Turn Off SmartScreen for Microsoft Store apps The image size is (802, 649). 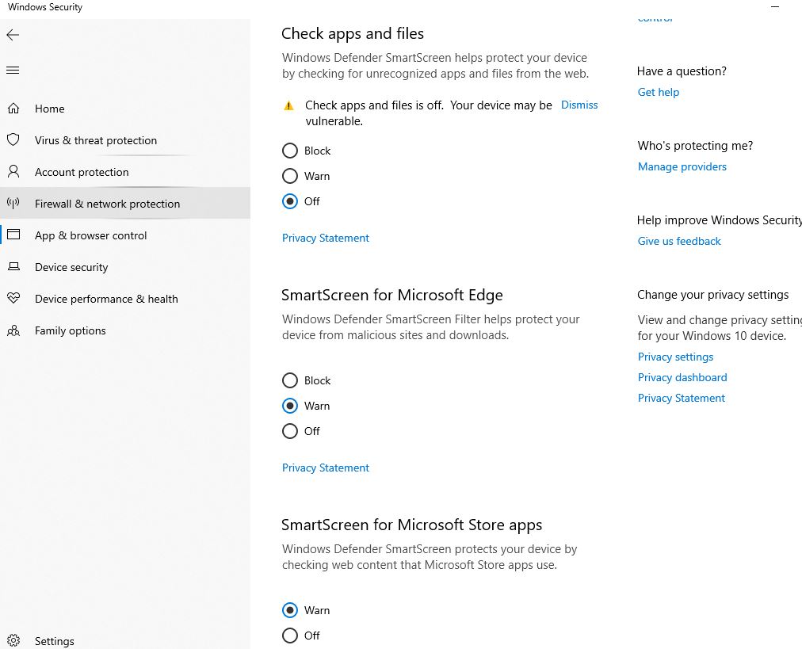[290, 636]
